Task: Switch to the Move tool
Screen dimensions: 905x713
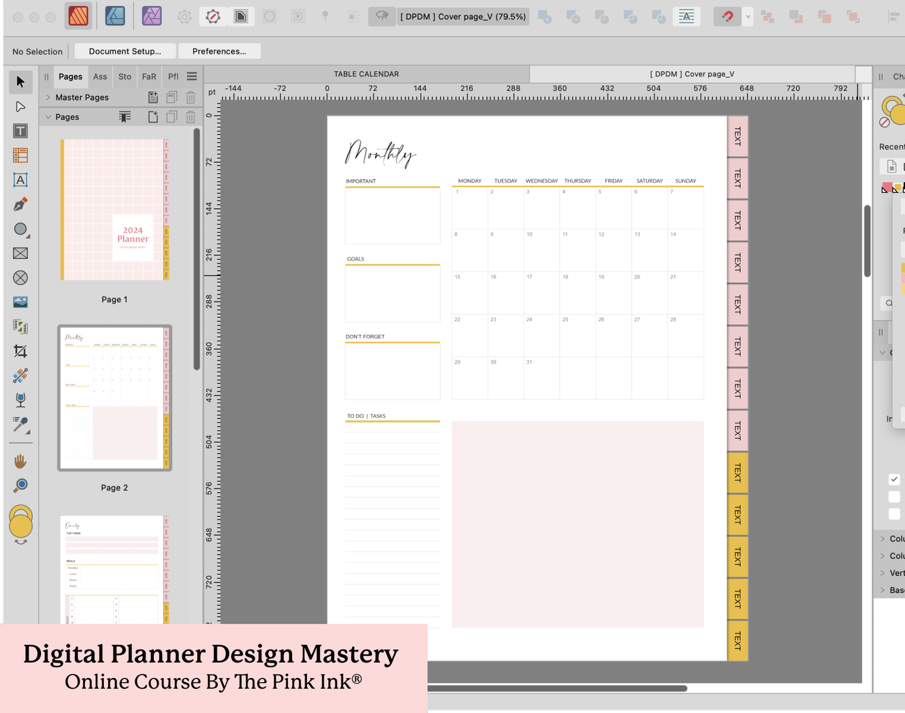Action: (20, 82)
